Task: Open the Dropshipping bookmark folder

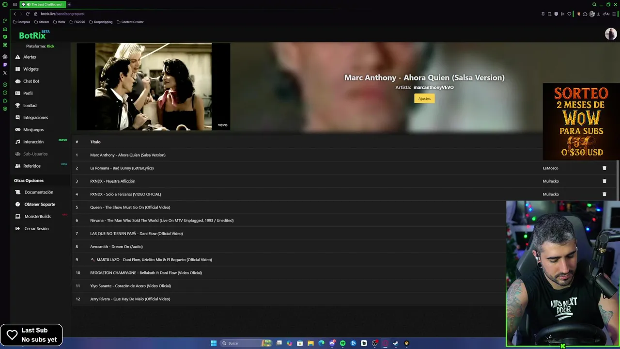Action: tap(101, 22)
